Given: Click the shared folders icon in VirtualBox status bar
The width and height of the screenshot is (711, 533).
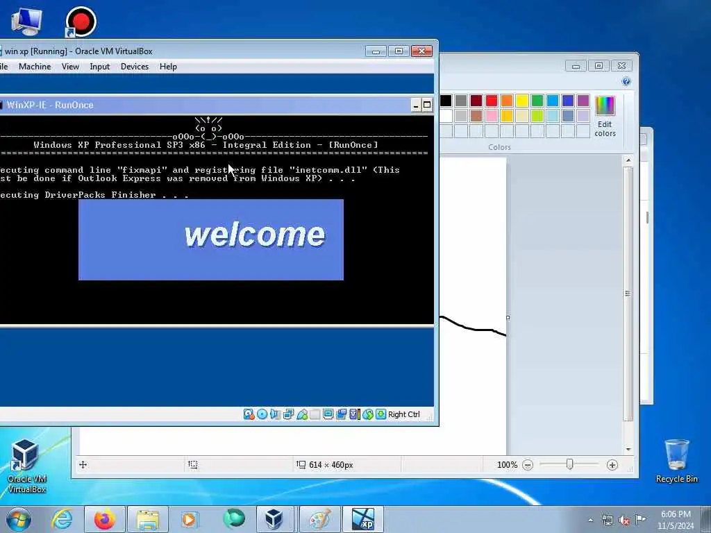Looking at the screenshot, I should [x=342, y=414].
